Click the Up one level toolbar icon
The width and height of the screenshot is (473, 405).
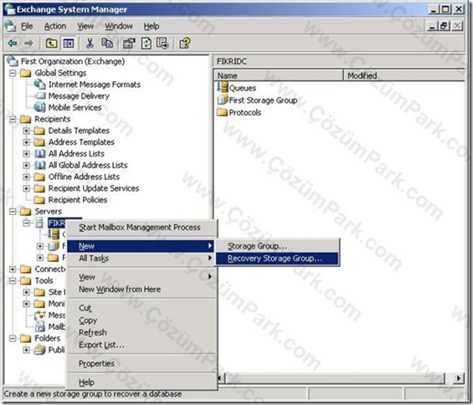(52, 44)
